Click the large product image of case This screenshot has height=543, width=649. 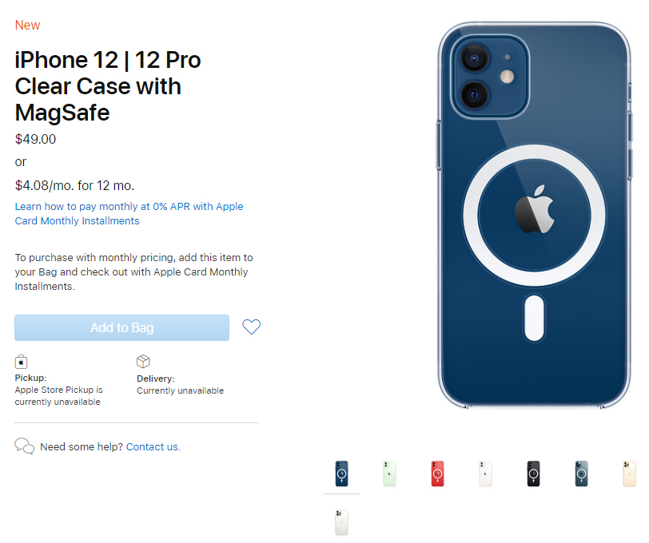tap(535, 216)
